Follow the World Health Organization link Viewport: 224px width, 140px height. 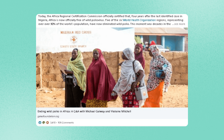click(139, 20)
